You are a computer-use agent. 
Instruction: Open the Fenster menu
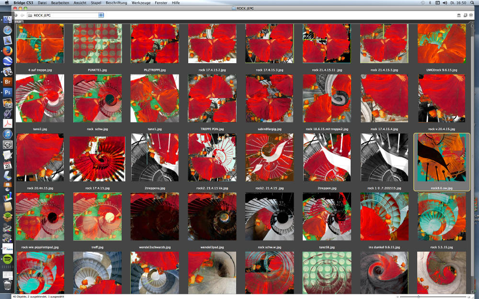click(x=161, y=3)
